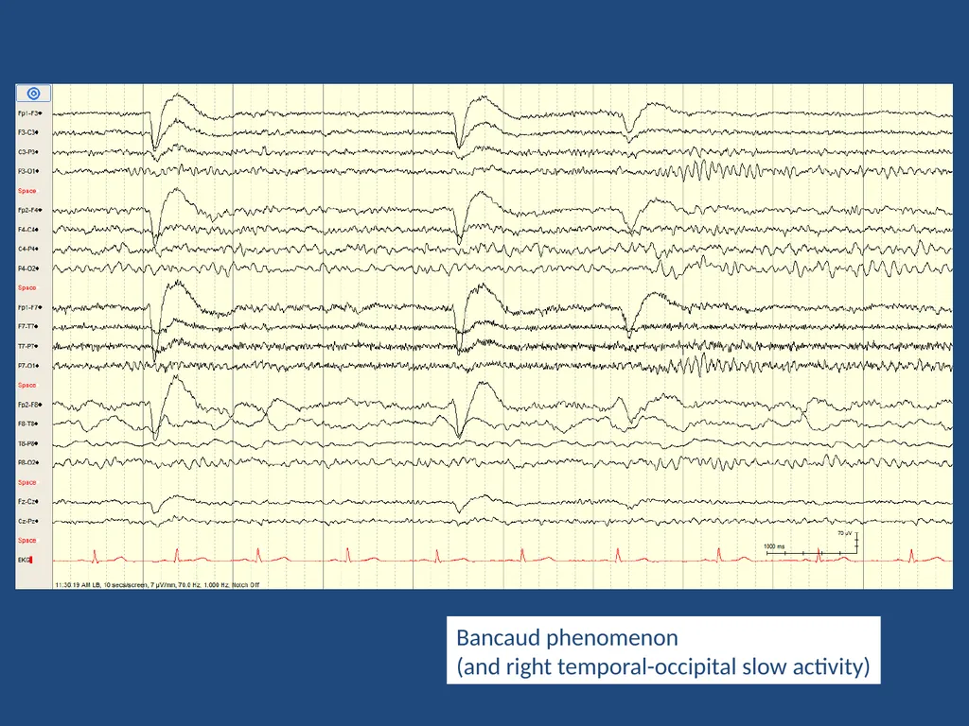Select the Fp1-F3 channel label
This screenshot has width=969, height=726.
tap(29, 113)
